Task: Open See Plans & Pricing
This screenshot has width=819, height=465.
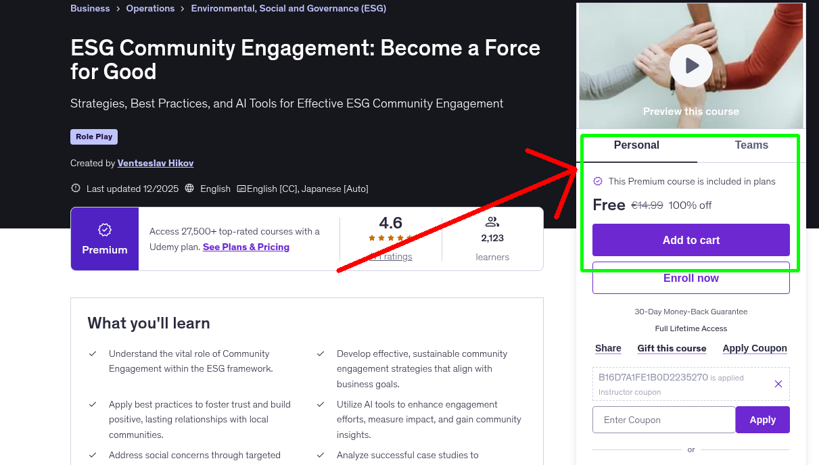Action: tap(245, 246)
